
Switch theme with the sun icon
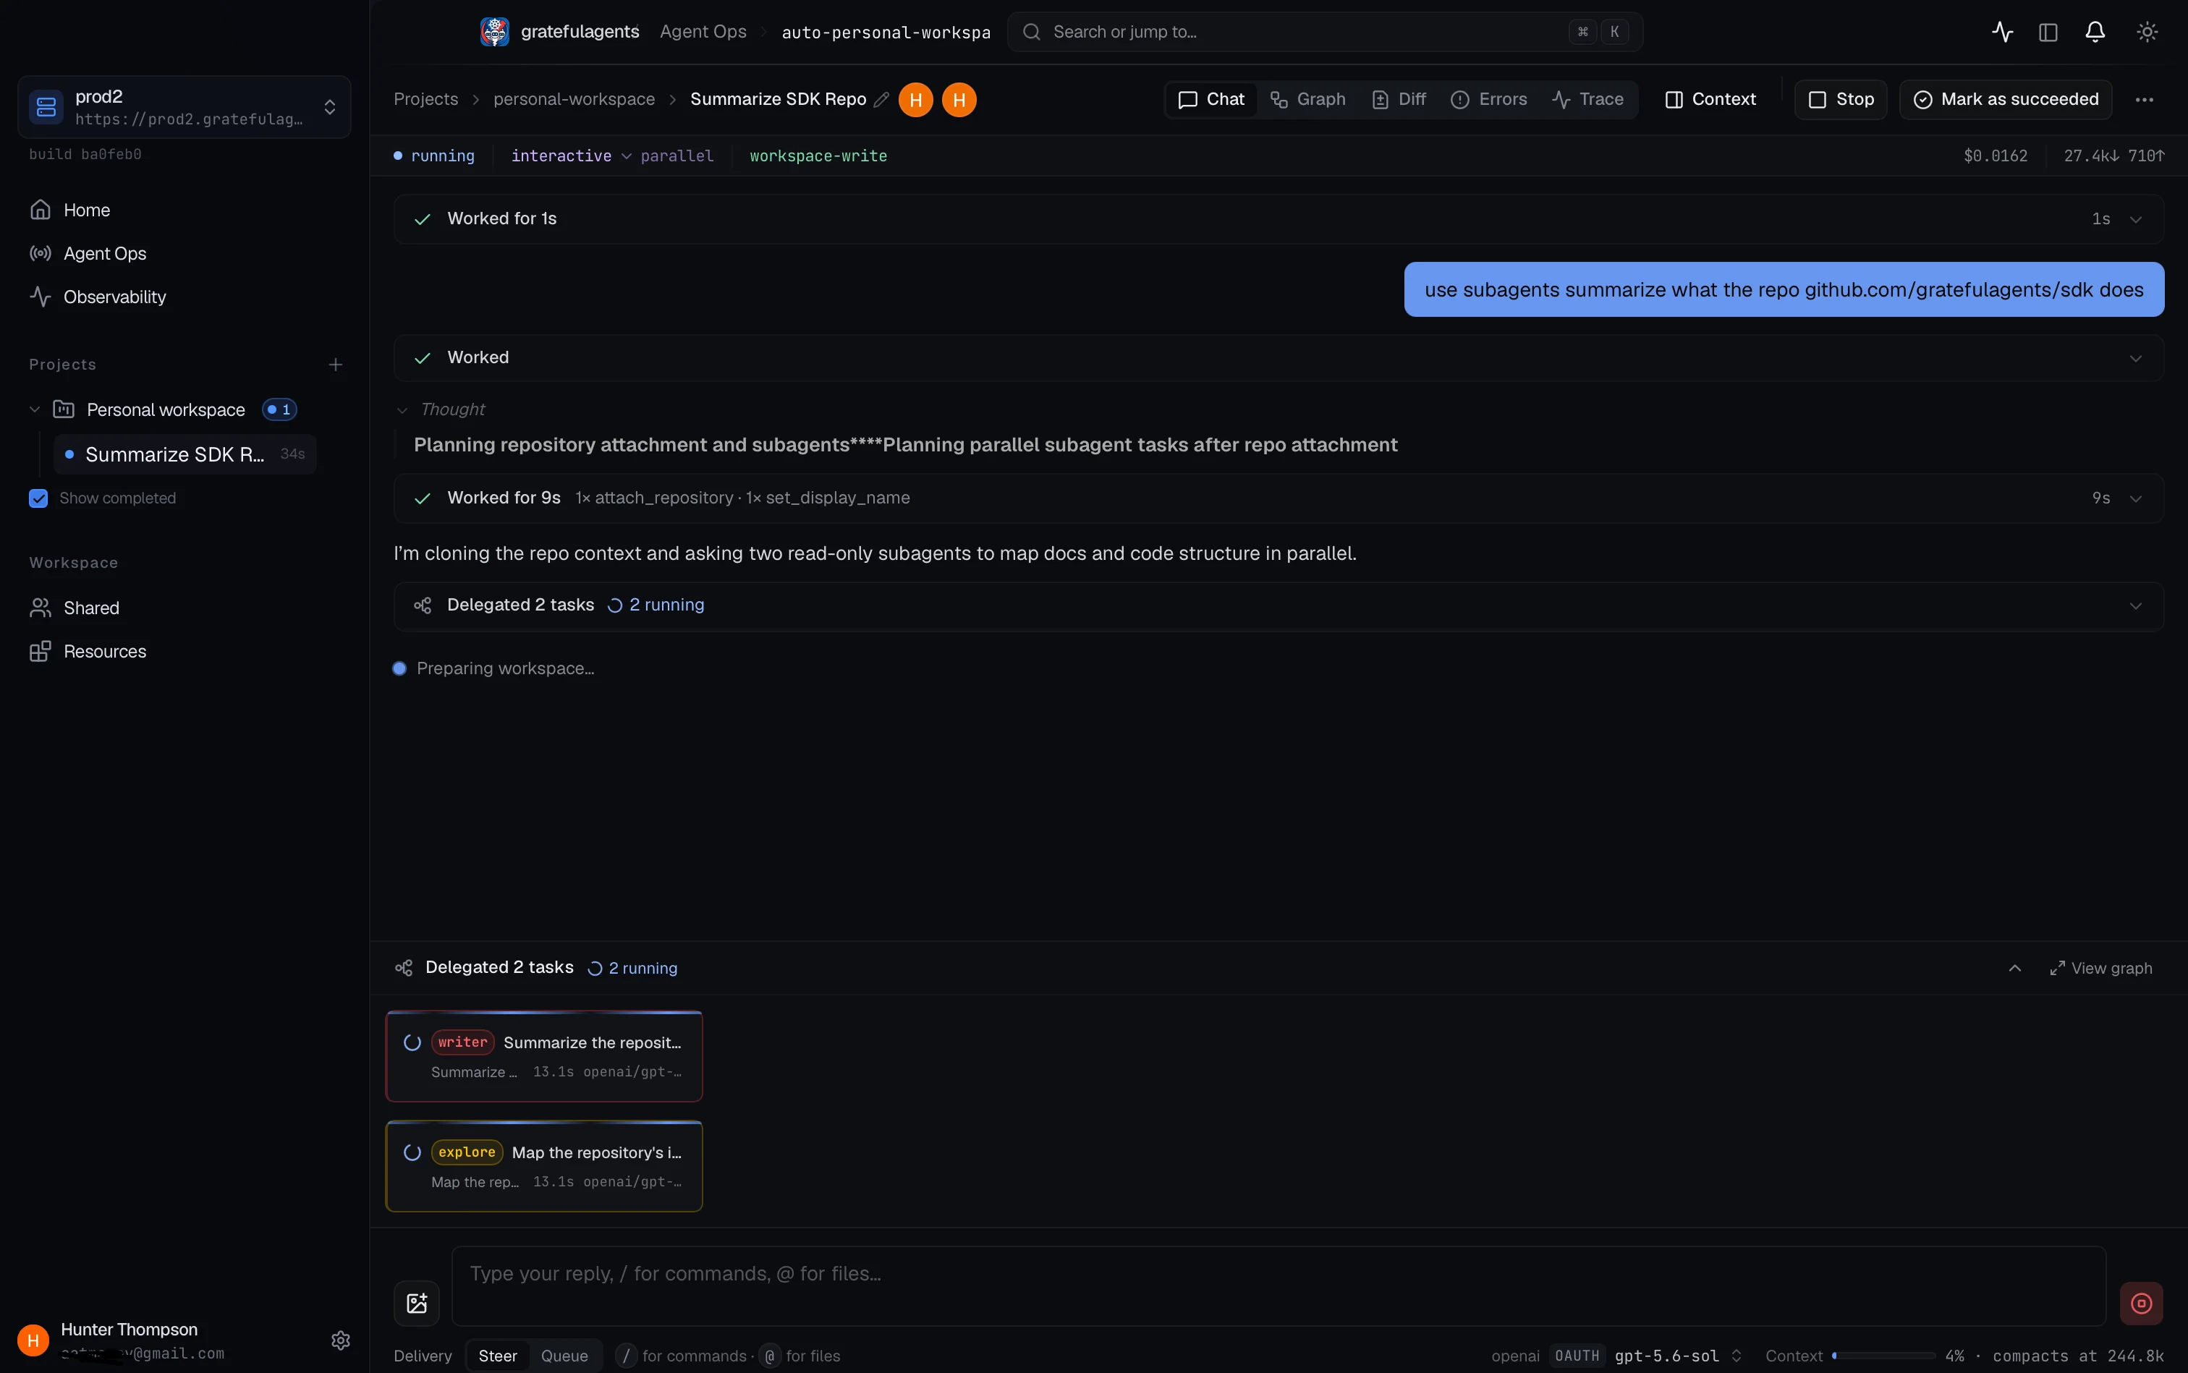2146,32
